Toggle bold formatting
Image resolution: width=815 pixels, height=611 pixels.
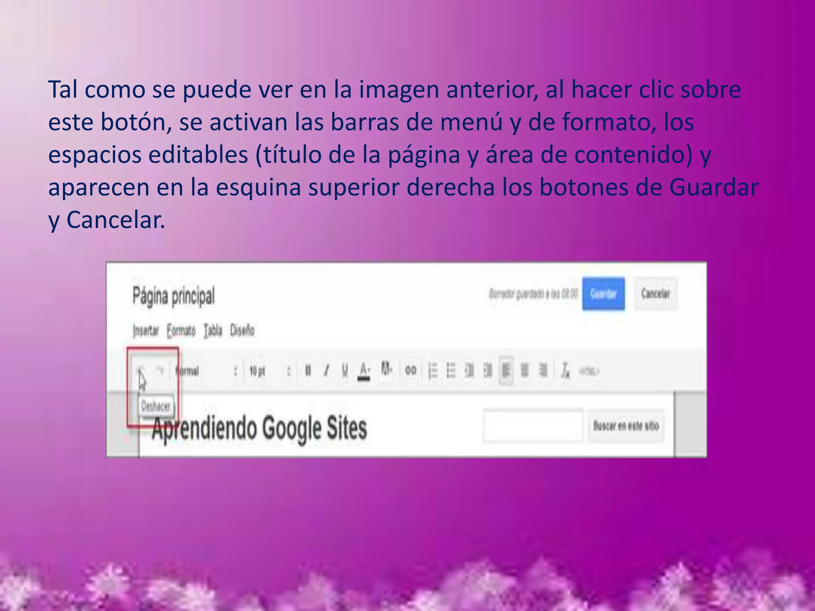tap(308, 371)
